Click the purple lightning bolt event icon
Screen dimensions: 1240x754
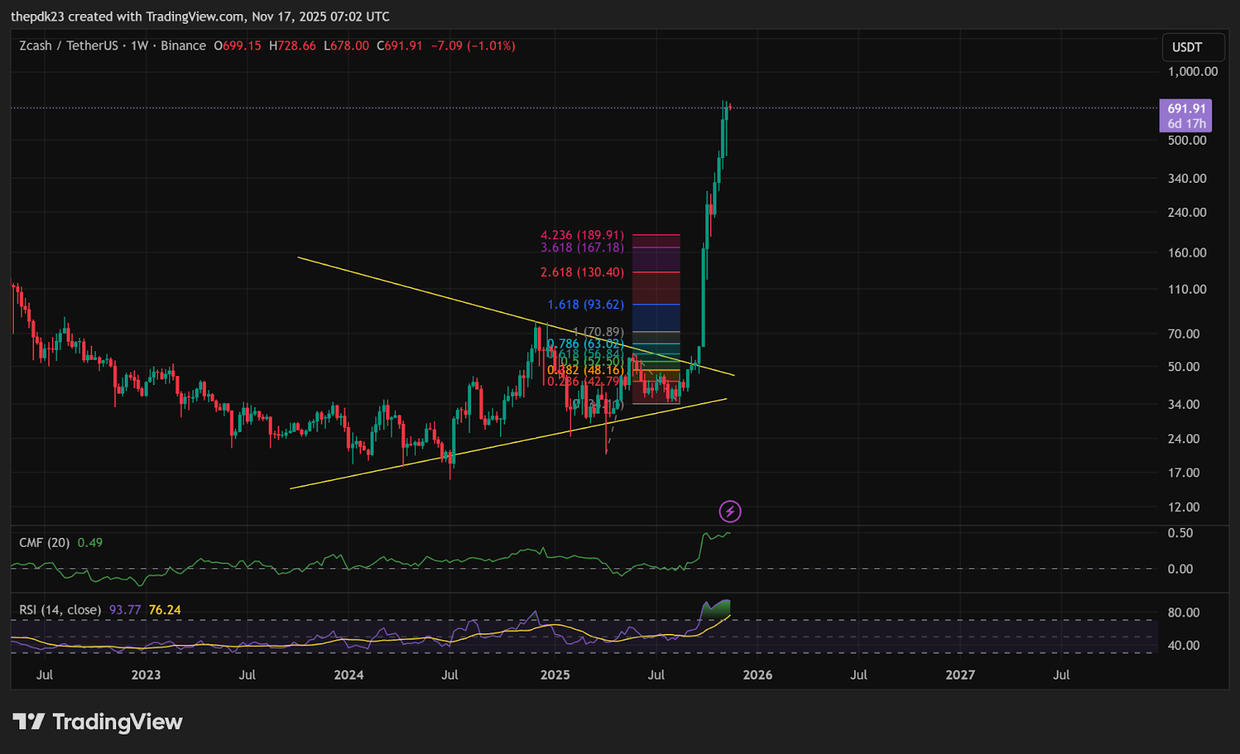(730, 511)
